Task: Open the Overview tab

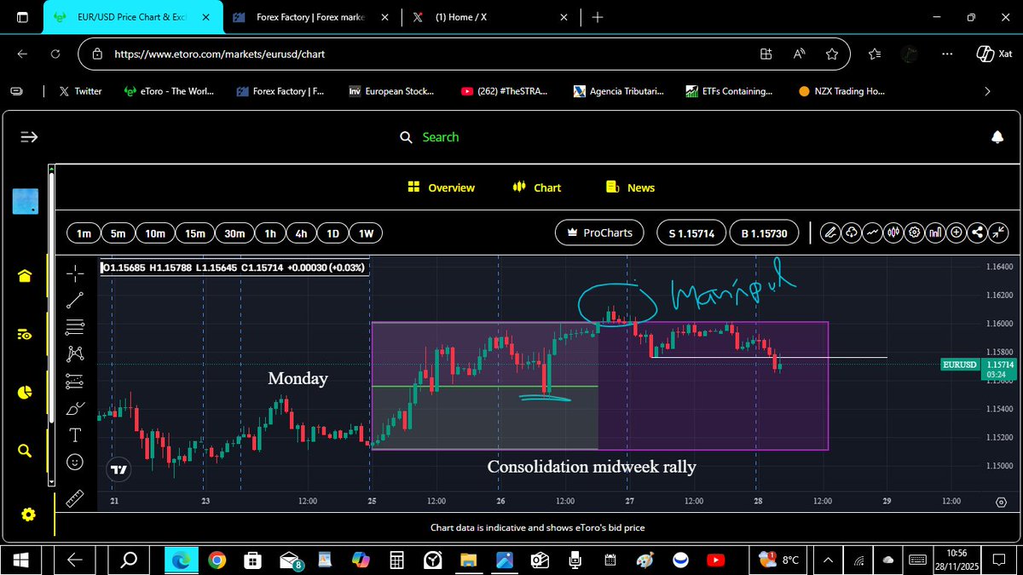Action: [x=442, y=187]
